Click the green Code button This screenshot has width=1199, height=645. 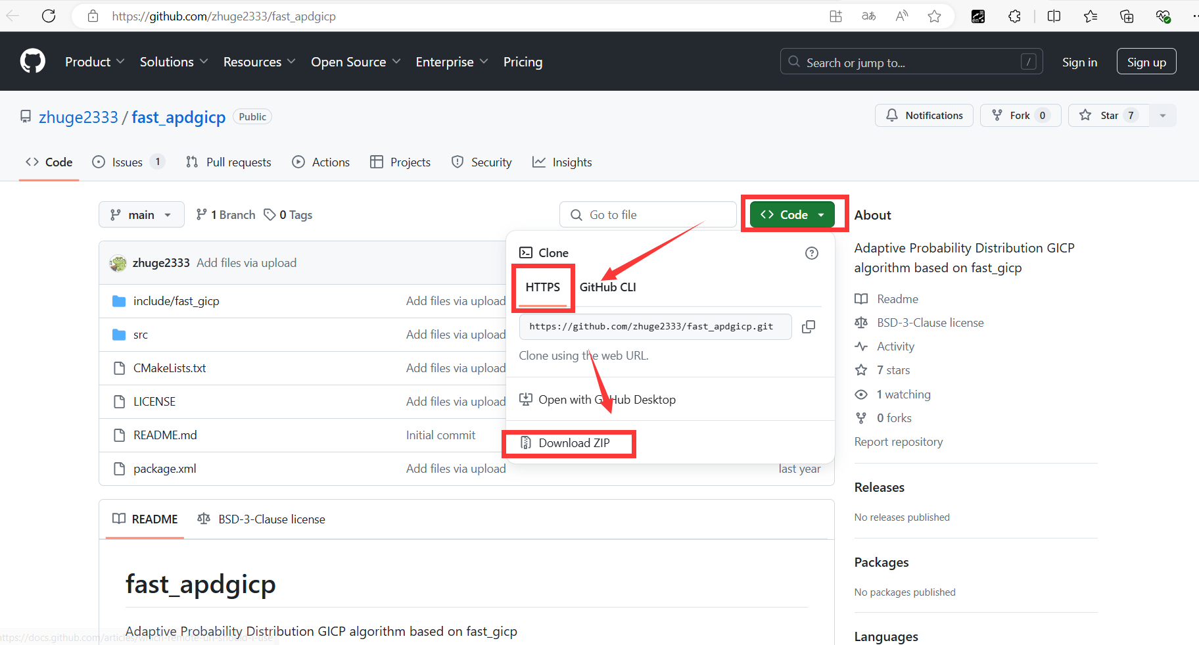point(792,214)
